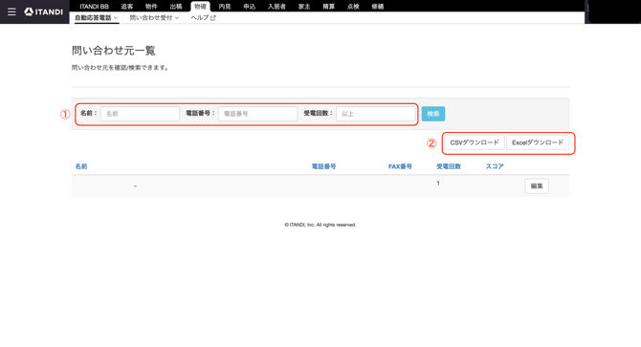Switch to the ITANDI BB tab

94,7
